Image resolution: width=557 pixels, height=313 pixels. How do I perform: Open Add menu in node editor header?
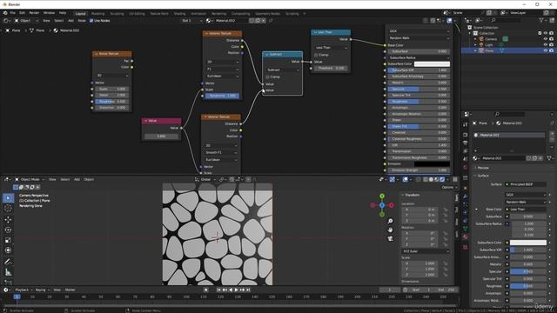click(70, 21)
